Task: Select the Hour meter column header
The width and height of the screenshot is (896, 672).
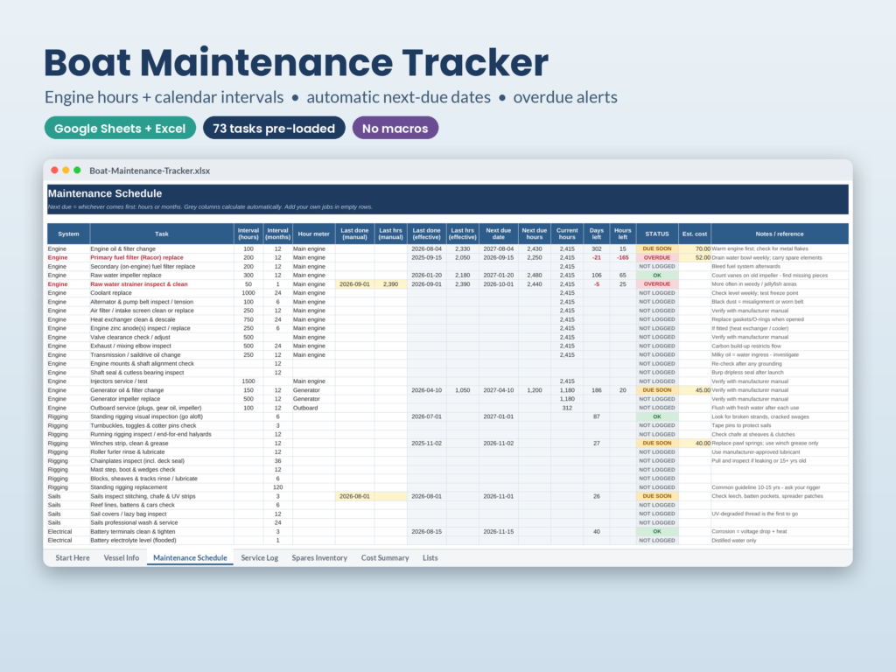Action: [314, 234]
